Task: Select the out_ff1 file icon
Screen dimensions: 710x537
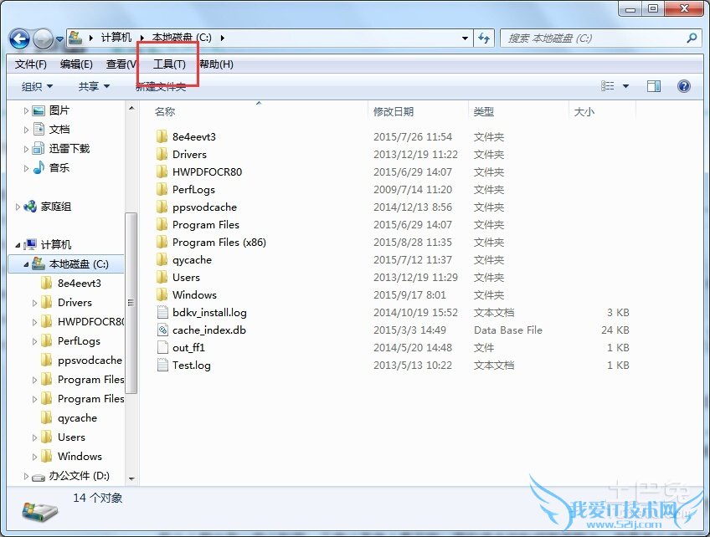Action: (x=162, y=347)
